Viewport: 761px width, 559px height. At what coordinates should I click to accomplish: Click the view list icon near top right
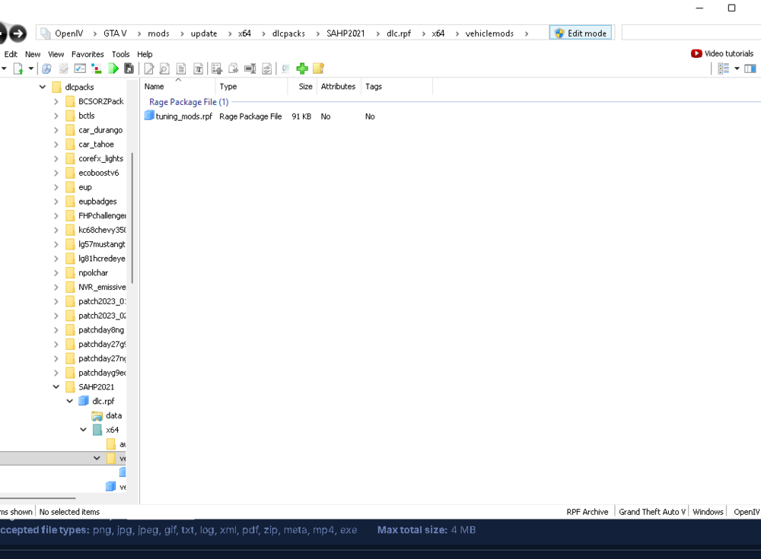724,68
